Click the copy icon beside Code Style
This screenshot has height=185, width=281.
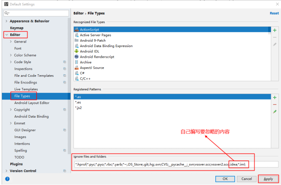[65, 62]
